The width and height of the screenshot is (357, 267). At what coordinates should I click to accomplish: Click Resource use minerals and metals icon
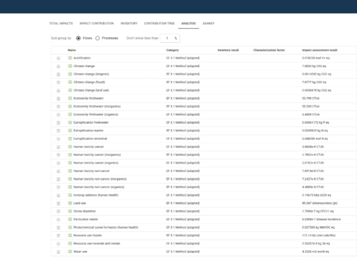pyautogui.click(x=70, y=243)
